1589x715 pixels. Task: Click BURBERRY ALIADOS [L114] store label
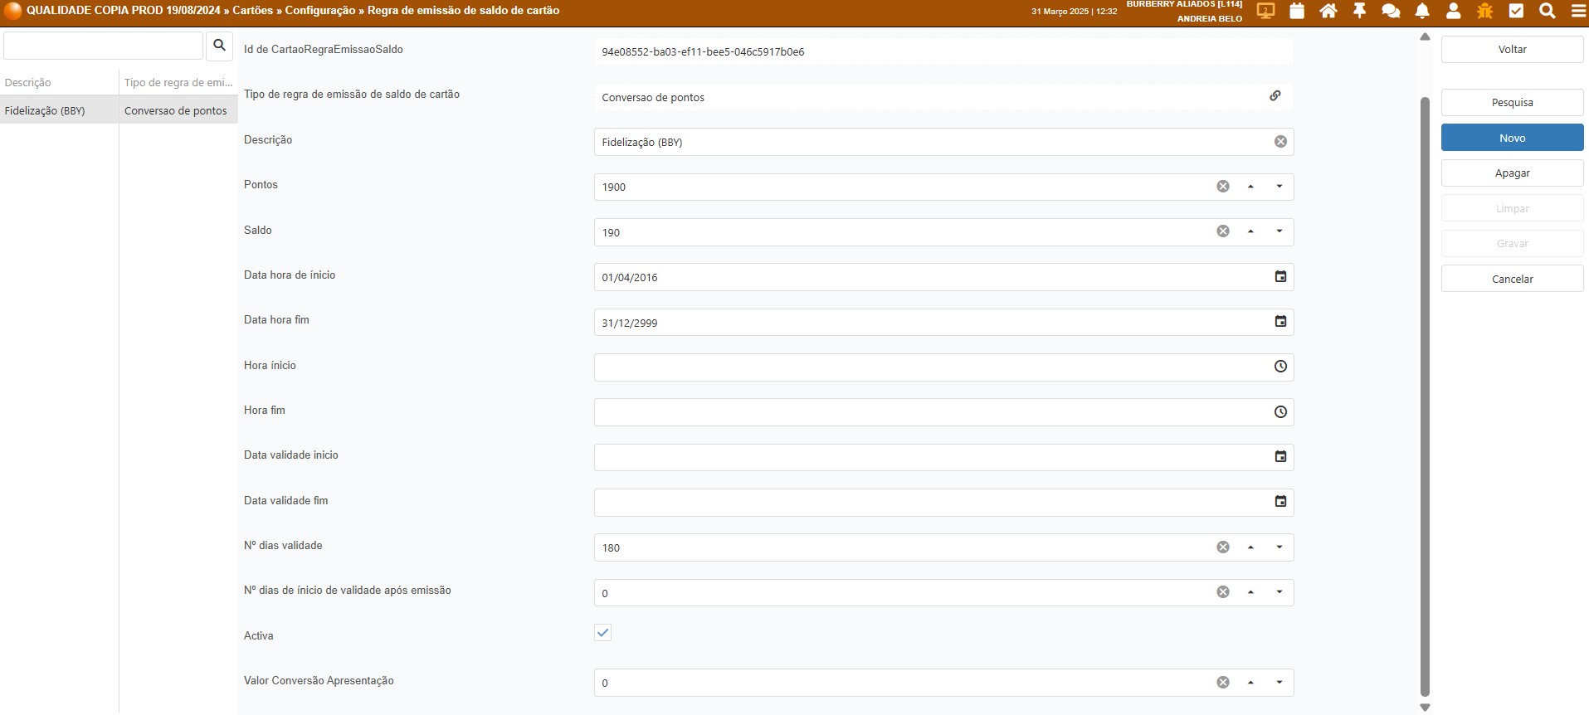1184,4
